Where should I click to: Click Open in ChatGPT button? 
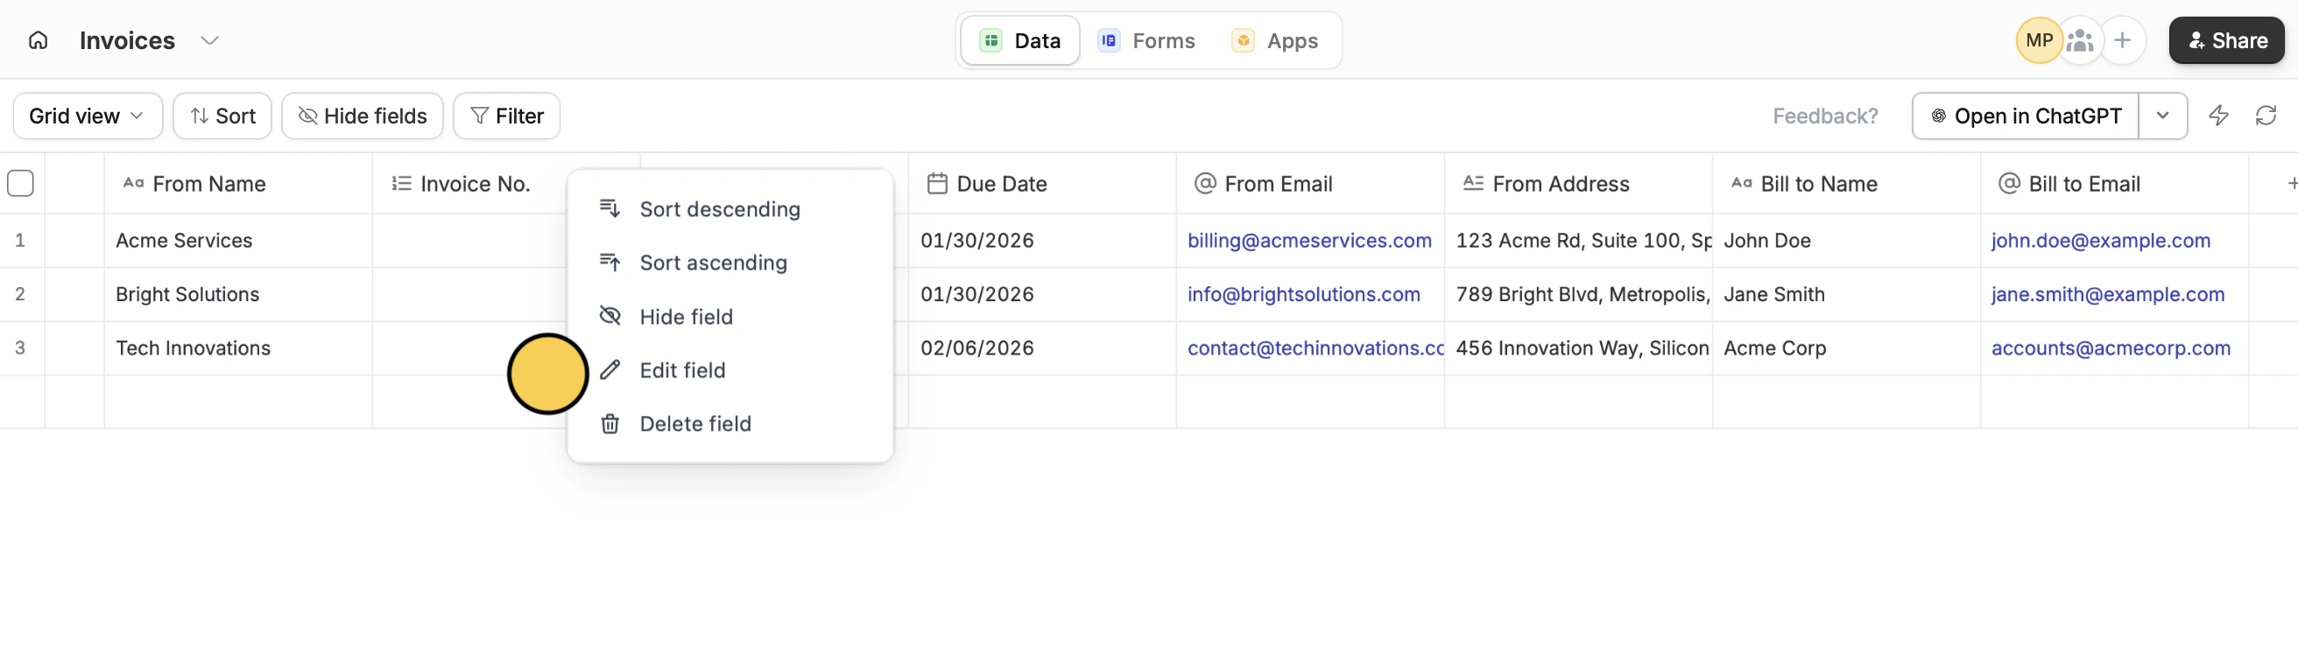tap(2025, 116)
